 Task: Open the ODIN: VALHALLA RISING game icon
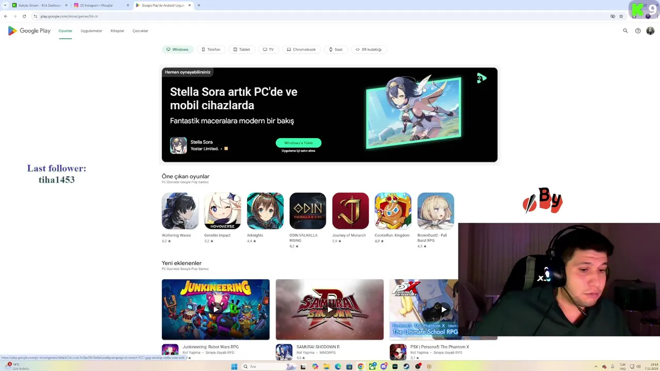pos(308,211)
